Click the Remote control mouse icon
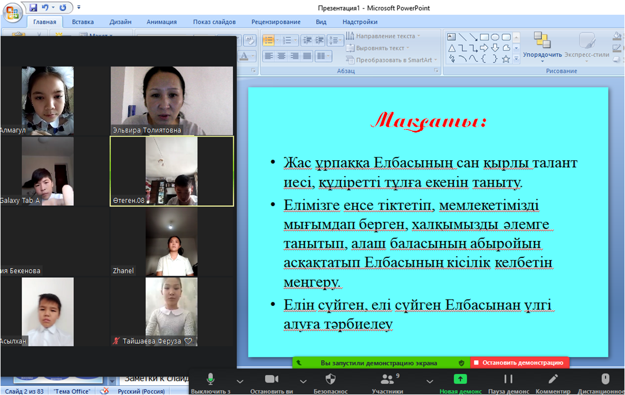This screenshot has height=395, width=625. 605,379
